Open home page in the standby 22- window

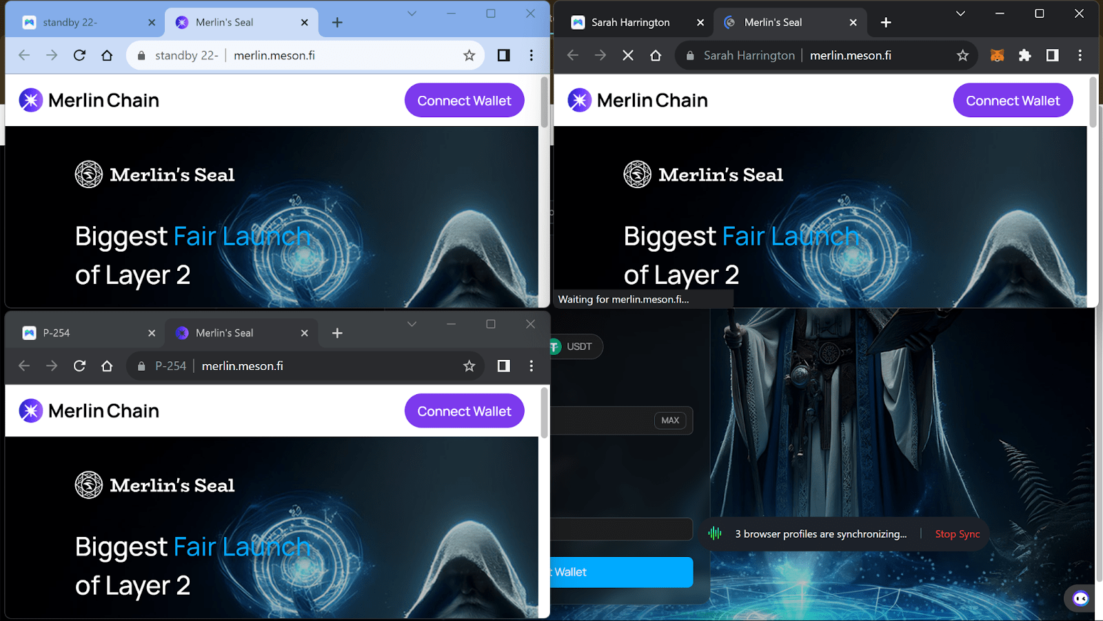click(x=107, y=55)
